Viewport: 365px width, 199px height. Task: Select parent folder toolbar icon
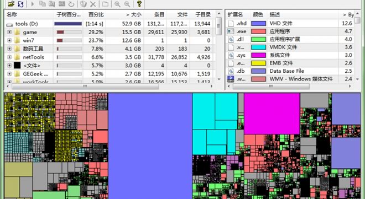pos(105,4)
